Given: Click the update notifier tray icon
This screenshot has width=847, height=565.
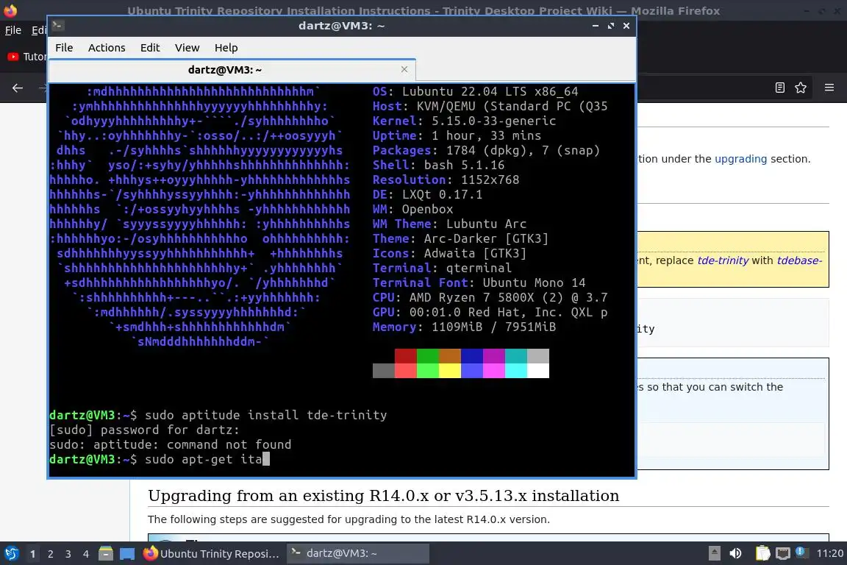Looking at the screenshot, I should (x=801, y=552).
